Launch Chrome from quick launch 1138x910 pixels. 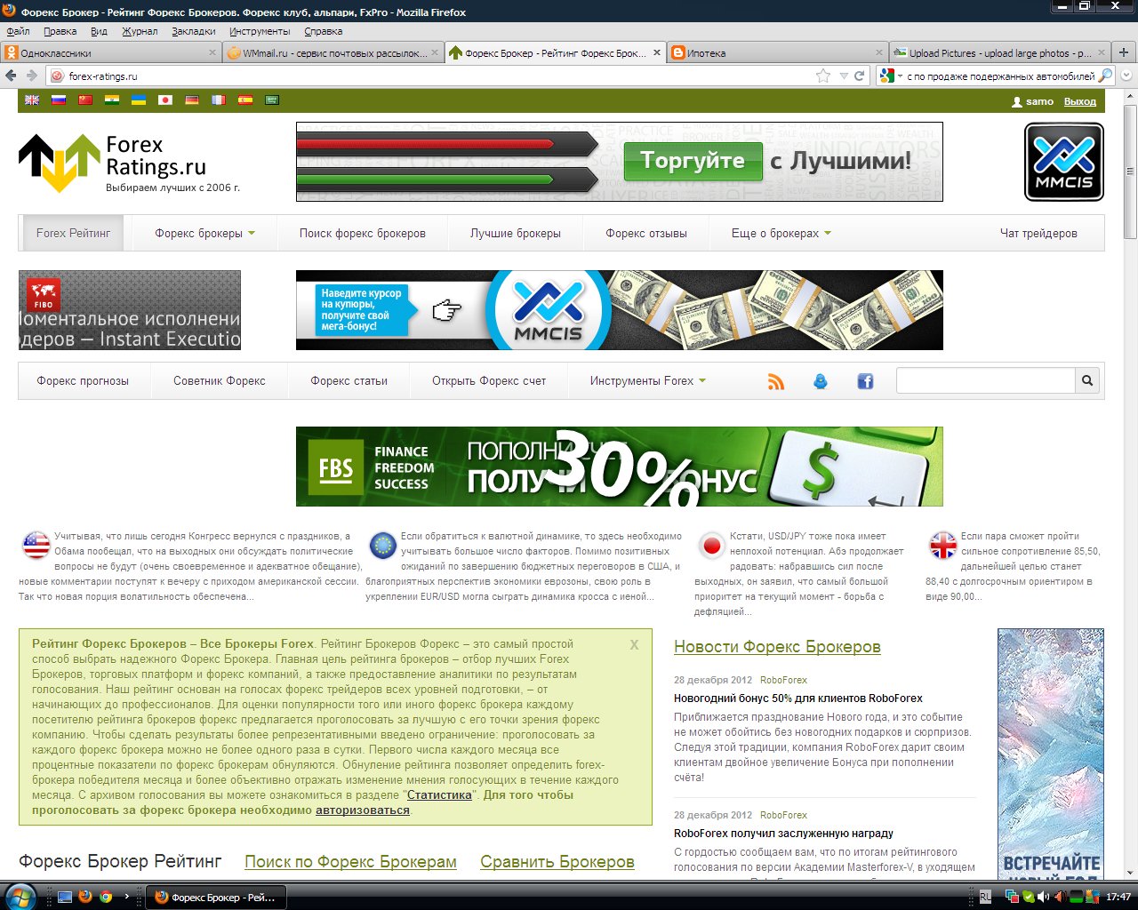click(106, 897)
